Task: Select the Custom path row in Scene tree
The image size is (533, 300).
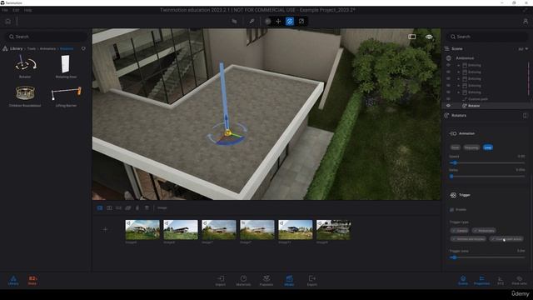Action: (x=486, y=99)
